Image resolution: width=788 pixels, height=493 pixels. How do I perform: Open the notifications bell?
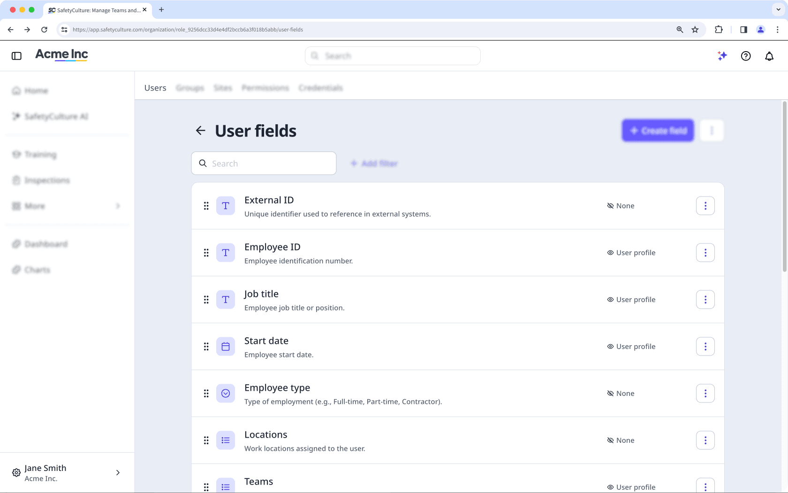pos(769,56)
